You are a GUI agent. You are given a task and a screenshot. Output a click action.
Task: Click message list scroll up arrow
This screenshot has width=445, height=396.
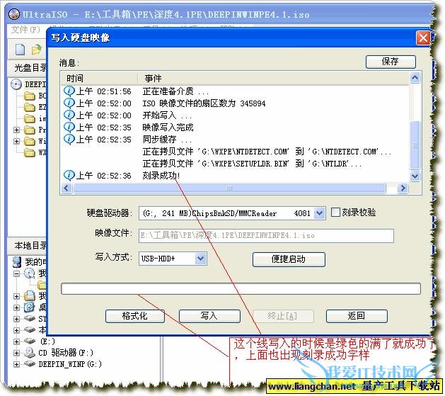(415, 78)
